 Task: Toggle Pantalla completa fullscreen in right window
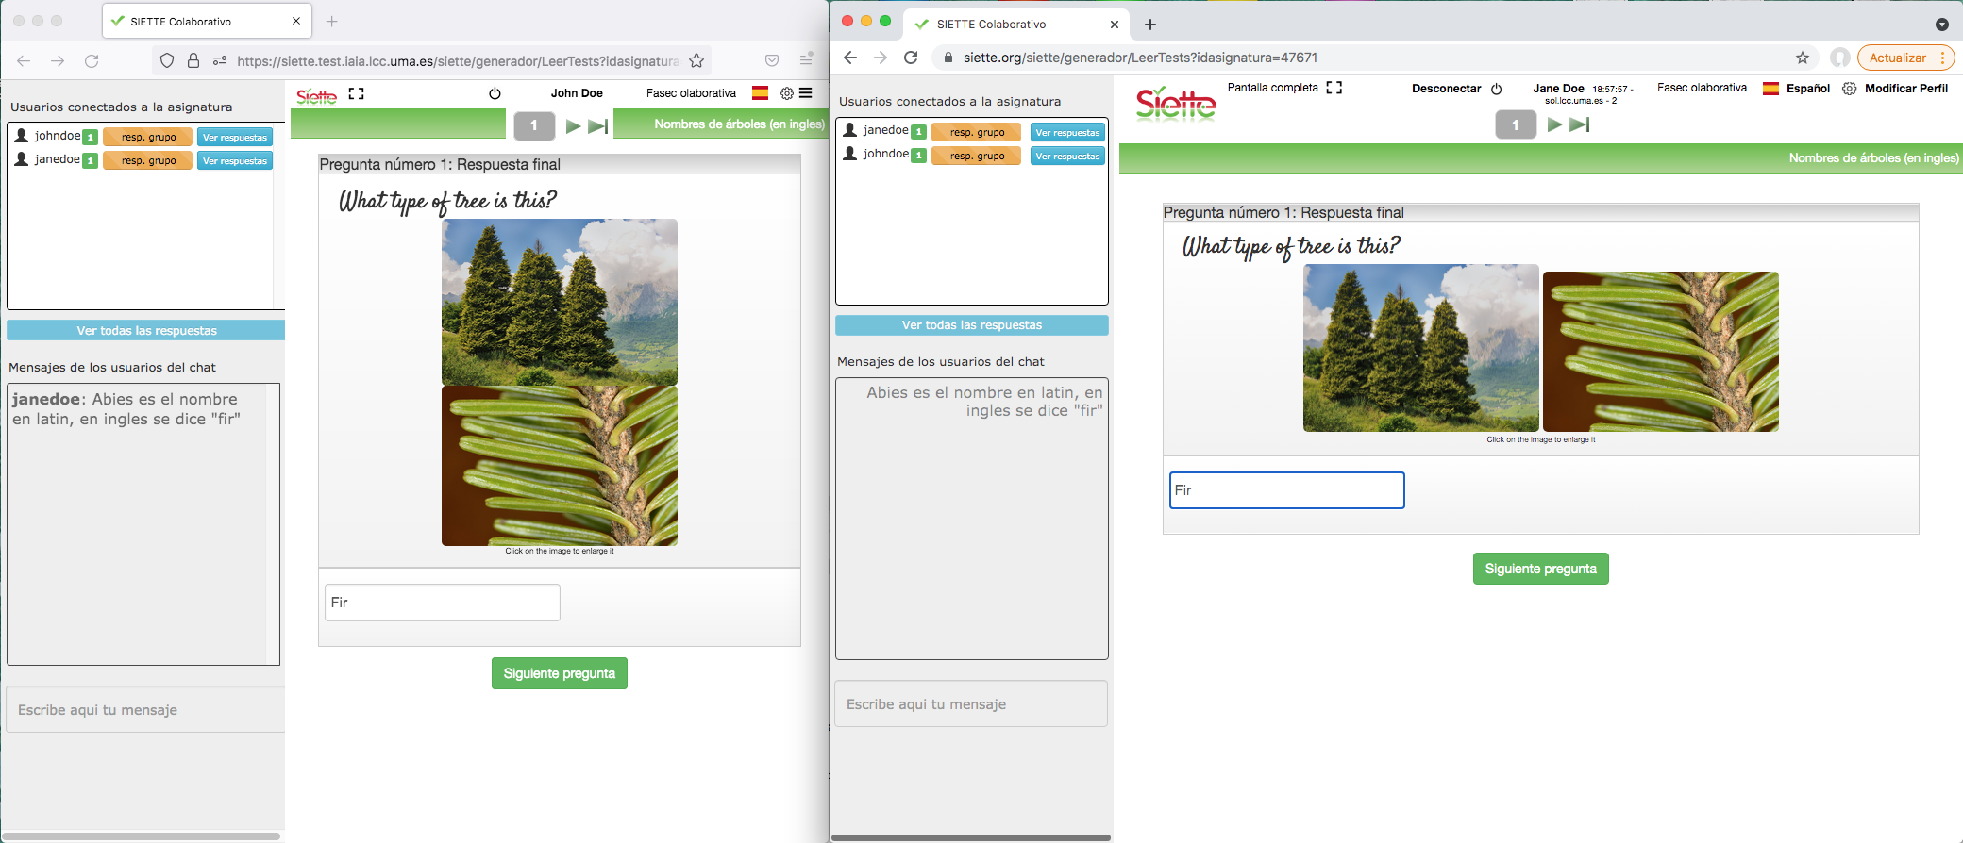(x=1334, y=88)
